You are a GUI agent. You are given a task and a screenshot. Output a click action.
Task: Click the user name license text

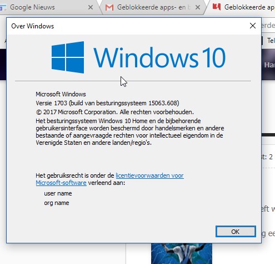58,193
